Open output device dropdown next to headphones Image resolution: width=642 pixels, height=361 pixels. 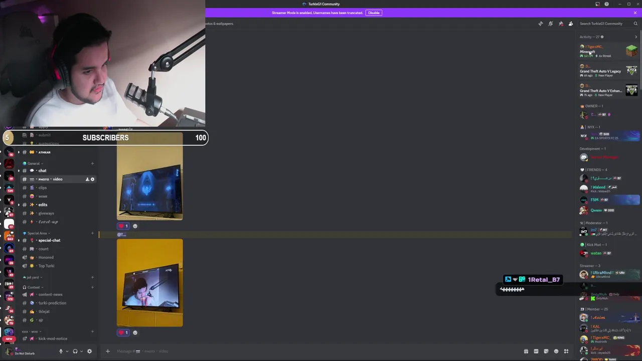[x=81, y=351]
